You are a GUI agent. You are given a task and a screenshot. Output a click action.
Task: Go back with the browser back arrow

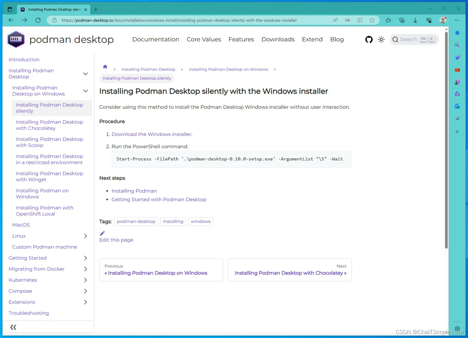click(x=11, y=20)
